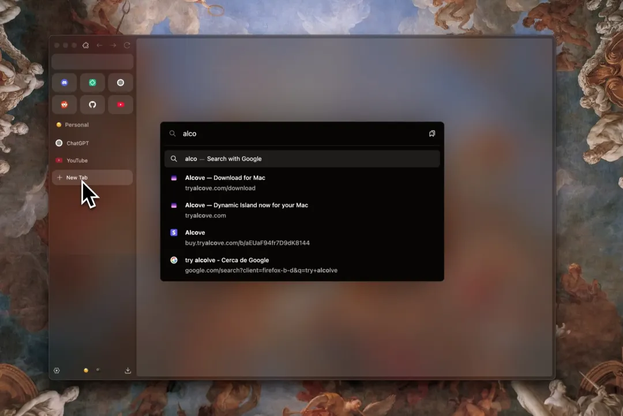Open the green pinned app tile
Image resolution: width=623 pixels, height=416 pixels.
click(x=92, y=82)
